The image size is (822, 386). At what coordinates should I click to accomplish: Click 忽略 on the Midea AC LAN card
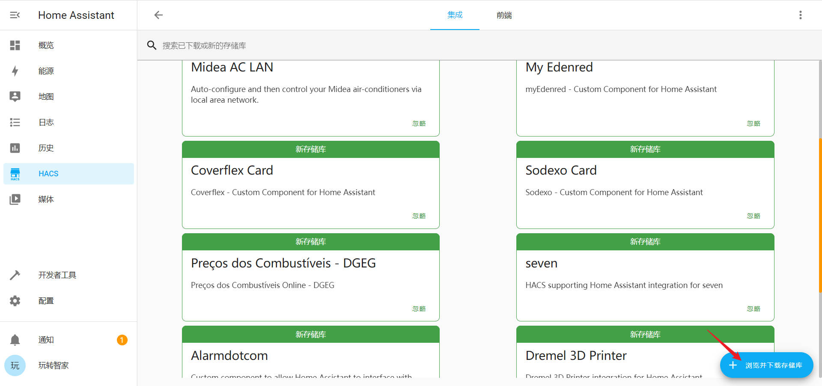click(x=419, y=123)
